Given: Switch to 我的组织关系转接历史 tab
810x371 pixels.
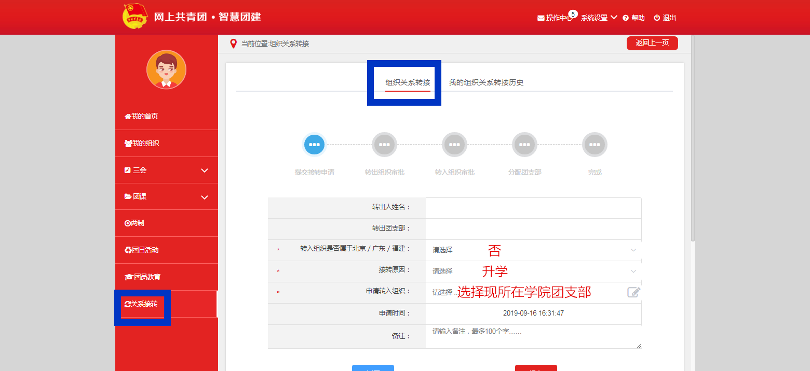Looking at the screenshot, I should 486,83.
